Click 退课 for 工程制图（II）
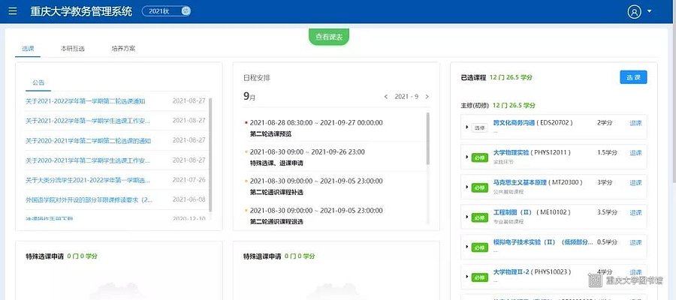 635,212
